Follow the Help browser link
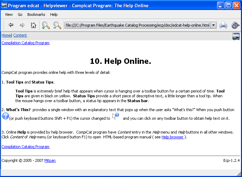The height and width of the screenshot is (177, 242). point(173,137)
